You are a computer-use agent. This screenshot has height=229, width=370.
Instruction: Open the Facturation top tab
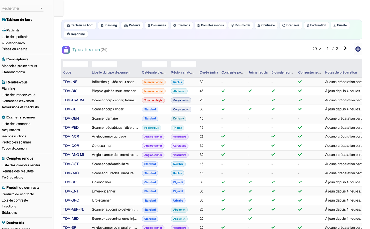pos(316,25)
